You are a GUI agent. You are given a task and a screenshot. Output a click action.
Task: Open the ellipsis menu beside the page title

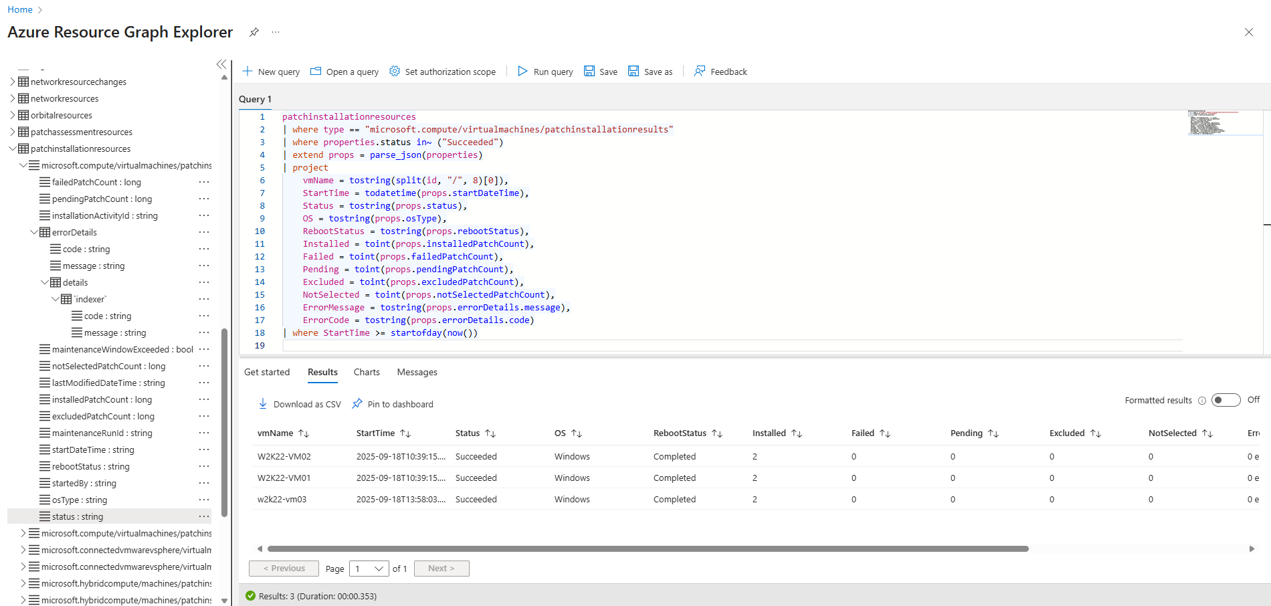[x=276, y=32]
